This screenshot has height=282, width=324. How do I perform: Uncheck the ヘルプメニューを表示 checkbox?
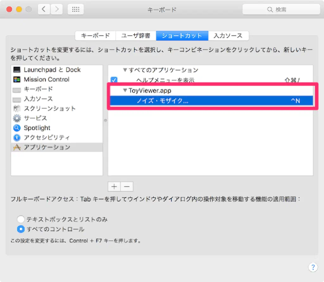tap(114, 80)
